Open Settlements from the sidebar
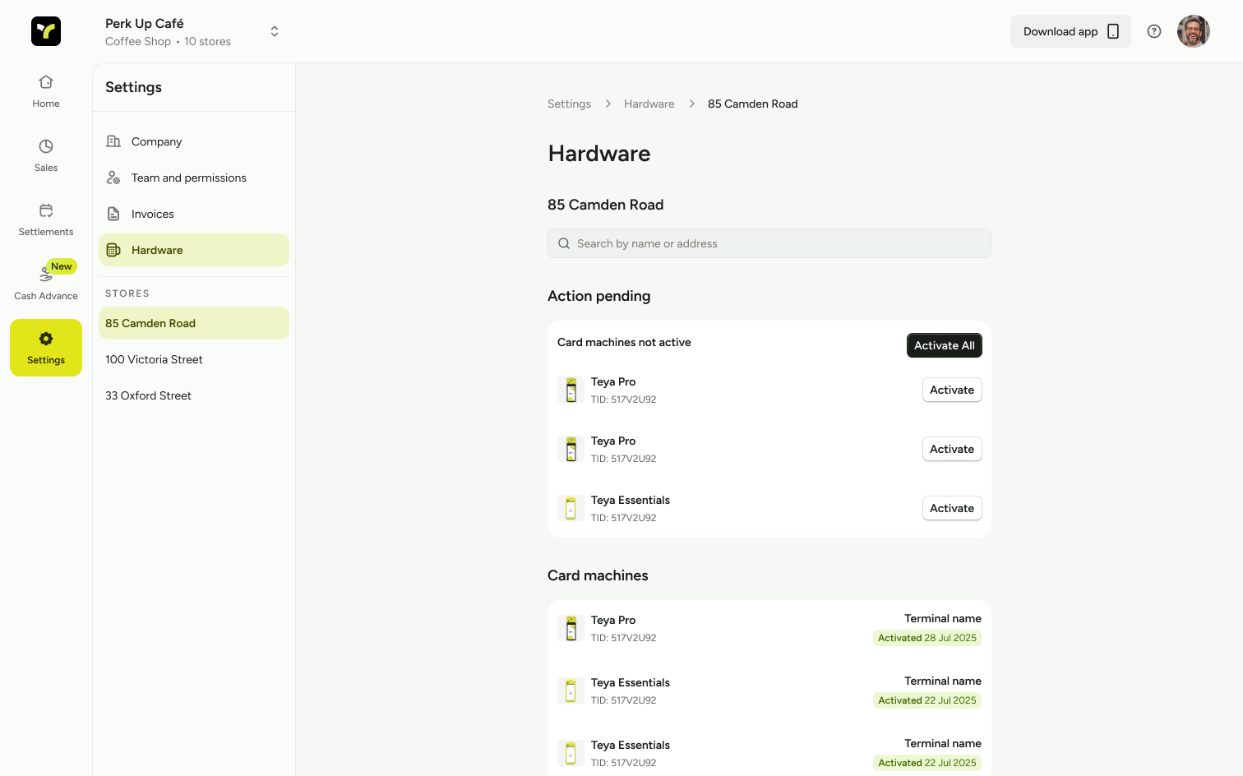This screenshot has height=776, width=1243. coord(46,219)
